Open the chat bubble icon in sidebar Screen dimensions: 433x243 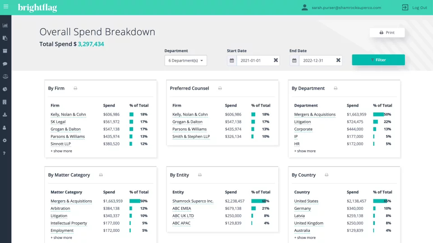[5, 63]
